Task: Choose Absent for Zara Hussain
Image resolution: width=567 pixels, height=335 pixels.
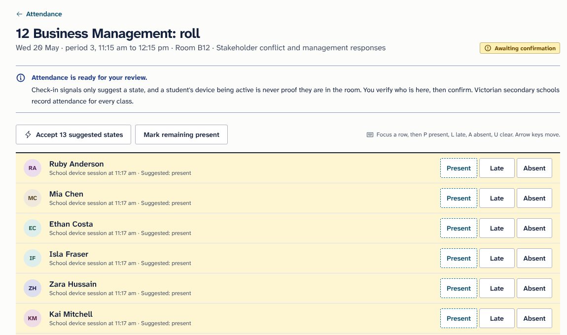Action: coord(534,288)
